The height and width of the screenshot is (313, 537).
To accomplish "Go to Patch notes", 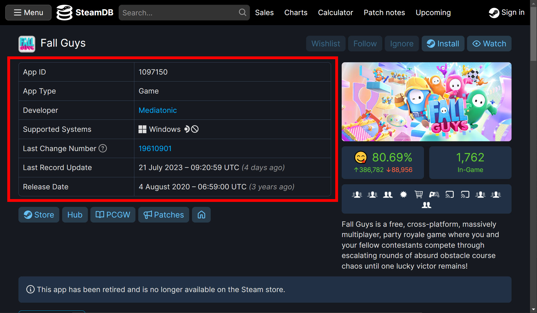I will click(x=384, y=13).
